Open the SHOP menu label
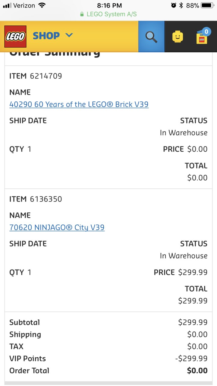This screenshot has width=217, height=386. 46,36
